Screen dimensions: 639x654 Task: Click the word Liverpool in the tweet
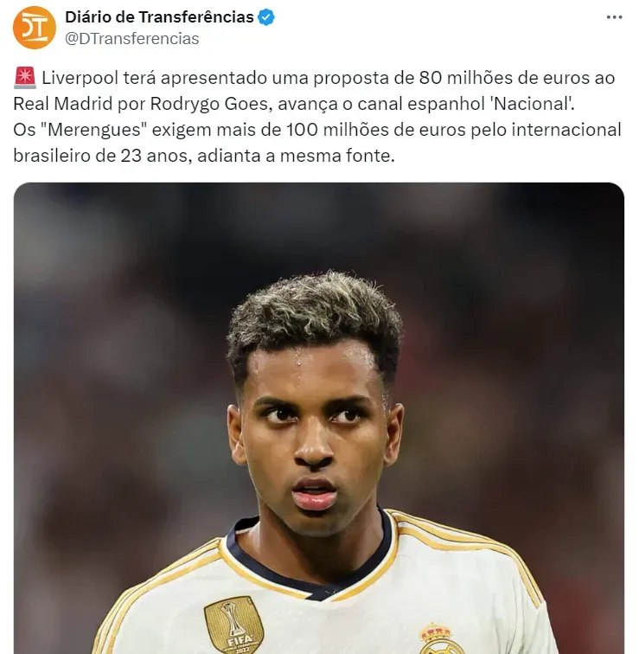80,79
